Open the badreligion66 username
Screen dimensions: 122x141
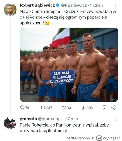pos(78,138)
